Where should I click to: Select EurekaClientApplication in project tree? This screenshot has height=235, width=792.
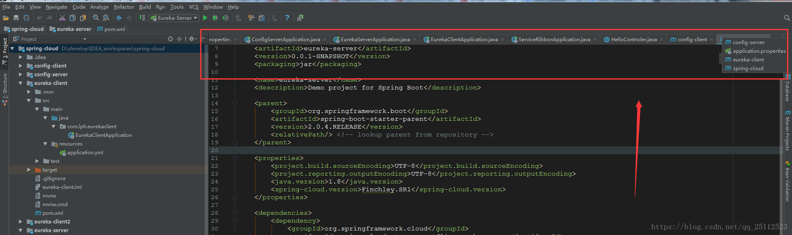100,135
